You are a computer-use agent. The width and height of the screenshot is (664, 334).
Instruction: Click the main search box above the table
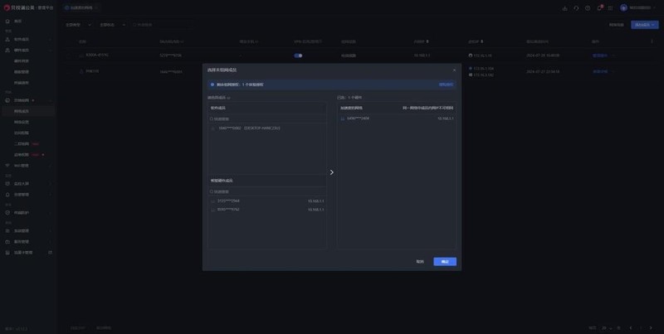point(161,25)
